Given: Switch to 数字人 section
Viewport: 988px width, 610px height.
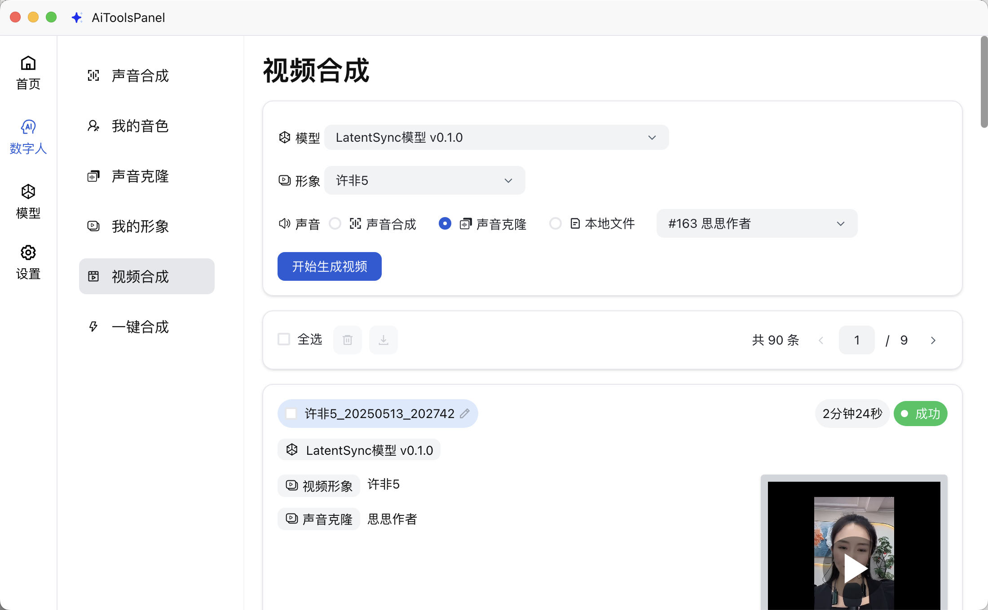Looking at the screenshot, I should point(28,137).
